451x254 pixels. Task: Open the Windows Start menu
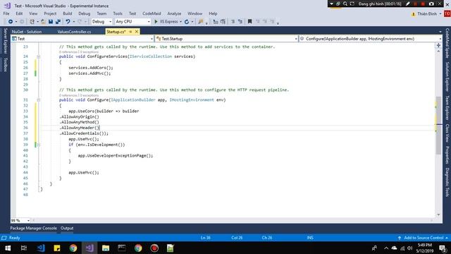pos(8,248)
